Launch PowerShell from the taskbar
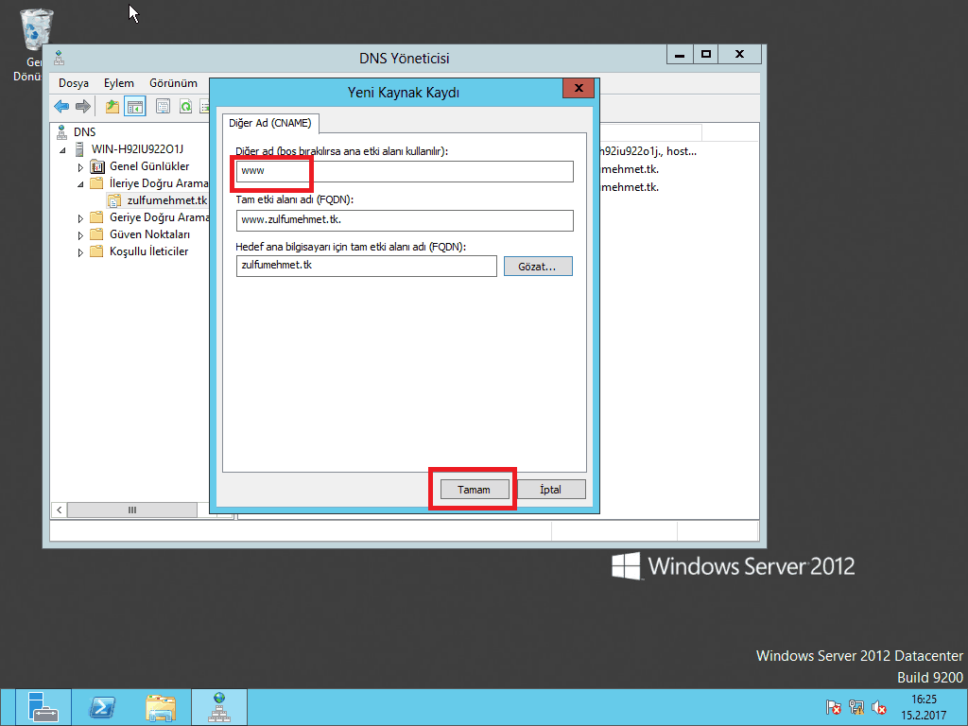968x726 pixels. [x=101, y=707]
